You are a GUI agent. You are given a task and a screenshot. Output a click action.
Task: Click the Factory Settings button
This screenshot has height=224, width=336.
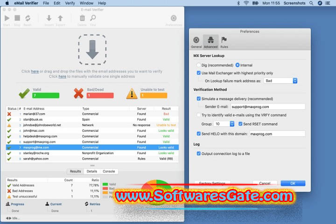[212, 183]
